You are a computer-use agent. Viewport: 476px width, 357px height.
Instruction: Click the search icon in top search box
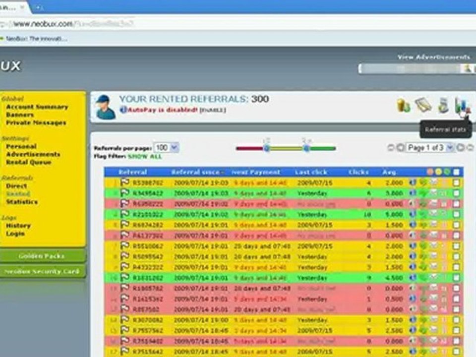468,69
